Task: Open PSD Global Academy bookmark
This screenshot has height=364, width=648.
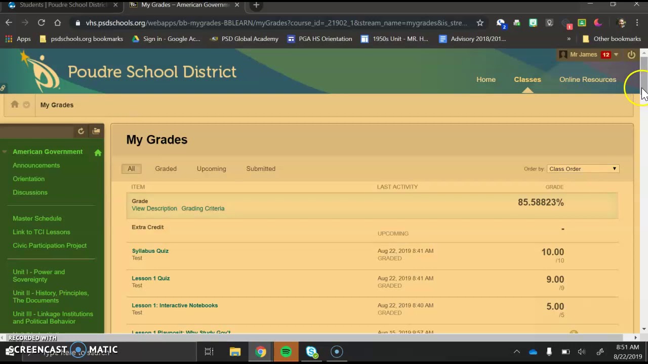Action: [244, 39]
